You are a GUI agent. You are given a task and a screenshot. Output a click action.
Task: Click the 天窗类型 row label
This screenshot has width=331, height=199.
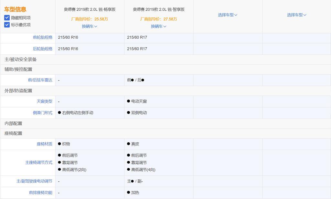[x=45, y=101]
